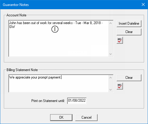The width and height of the screenshot is (148, 124).
Task: Run spell check on the Account Note
Action: (x=120, y=40)
